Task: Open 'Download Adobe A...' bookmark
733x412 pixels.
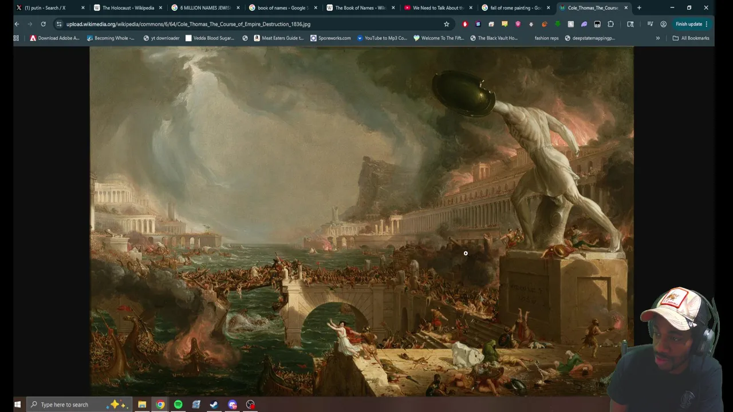Action: coord(55,38)
